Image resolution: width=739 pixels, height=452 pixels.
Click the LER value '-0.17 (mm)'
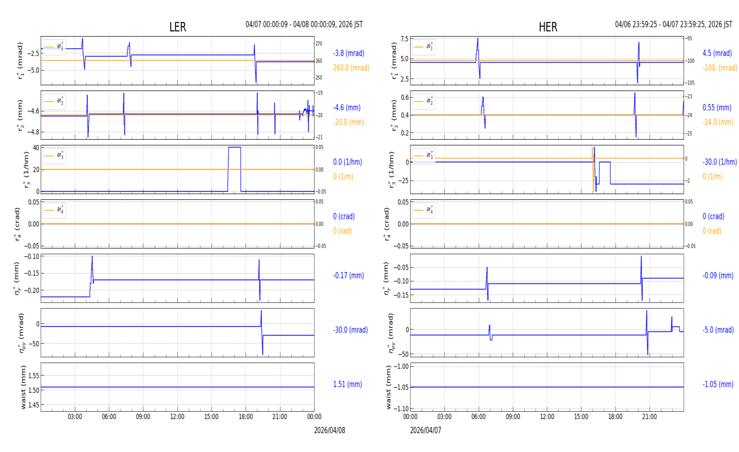pos(349,276)
